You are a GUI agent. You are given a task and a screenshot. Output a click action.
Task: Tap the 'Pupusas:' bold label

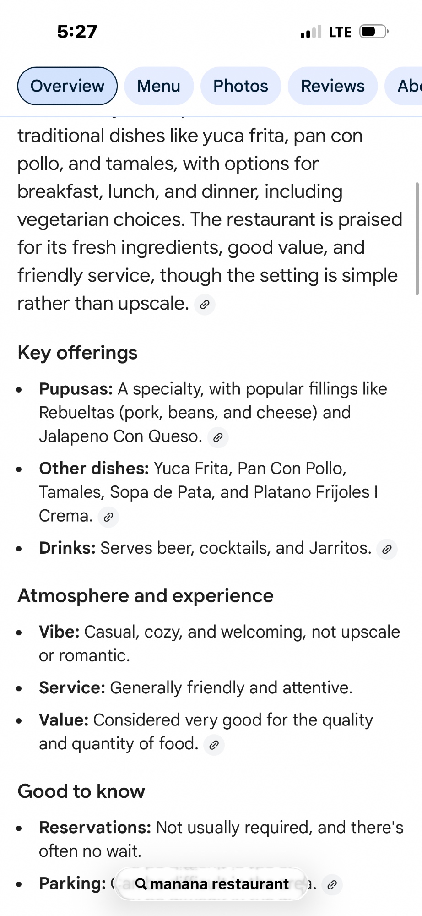pos(76,389)
